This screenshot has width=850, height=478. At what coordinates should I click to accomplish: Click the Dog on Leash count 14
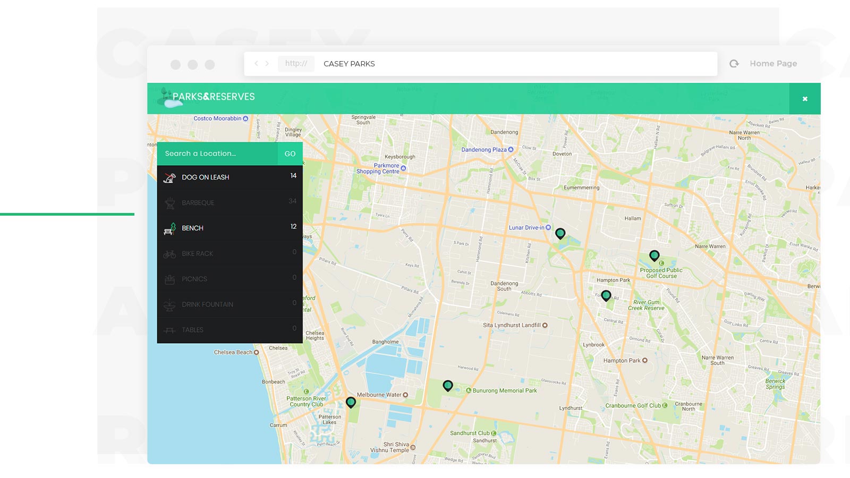click(x=293, y=175)
